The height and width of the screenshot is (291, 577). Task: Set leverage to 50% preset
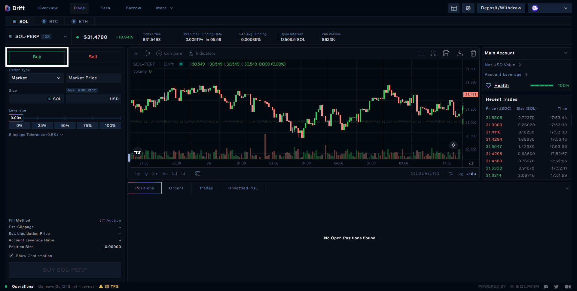65,125
